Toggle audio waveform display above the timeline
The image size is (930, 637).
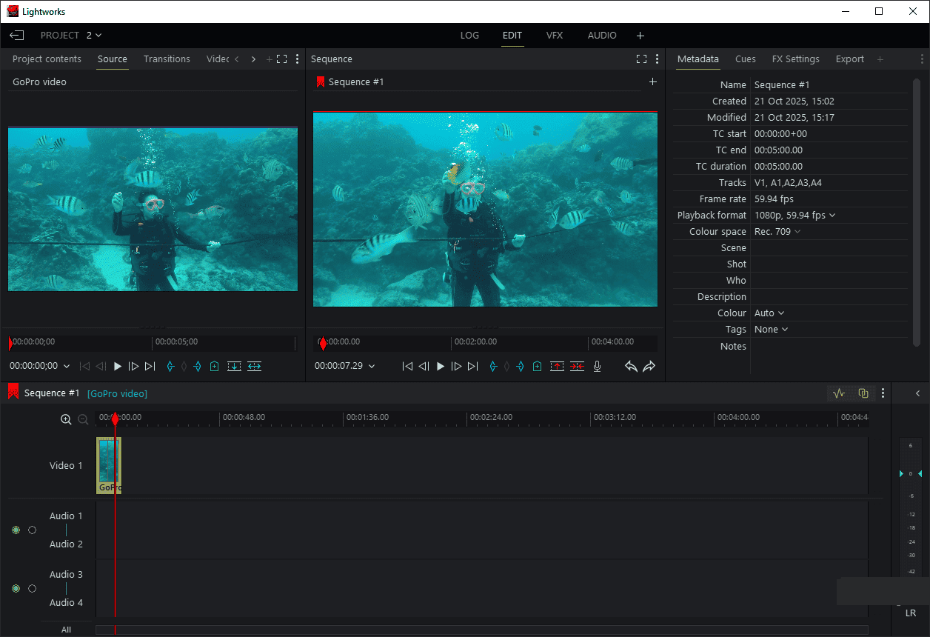coord(838,393)
